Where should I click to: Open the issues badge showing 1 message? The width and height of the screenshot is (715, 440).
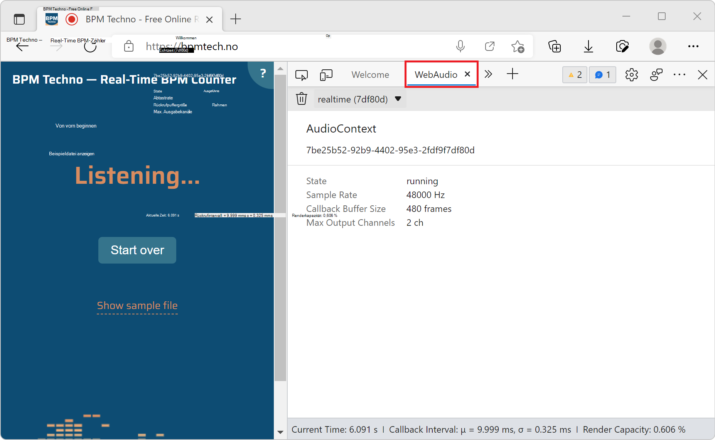(x=602, y=74)
